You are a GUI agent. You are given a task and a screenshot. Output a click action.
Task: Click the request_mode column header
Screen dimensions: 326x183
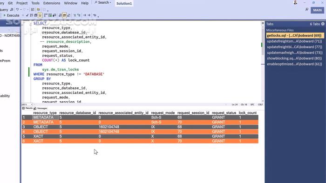[x=163, y=113]
